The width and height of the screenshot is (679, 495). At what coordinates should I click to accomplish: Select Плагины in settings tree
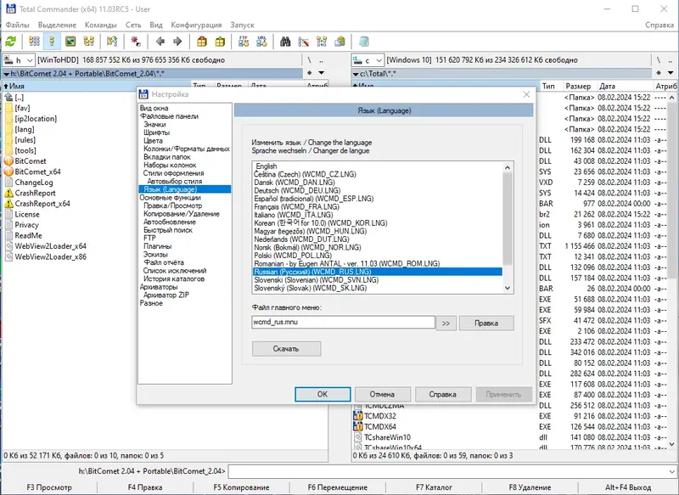click(x=158, y=246)
